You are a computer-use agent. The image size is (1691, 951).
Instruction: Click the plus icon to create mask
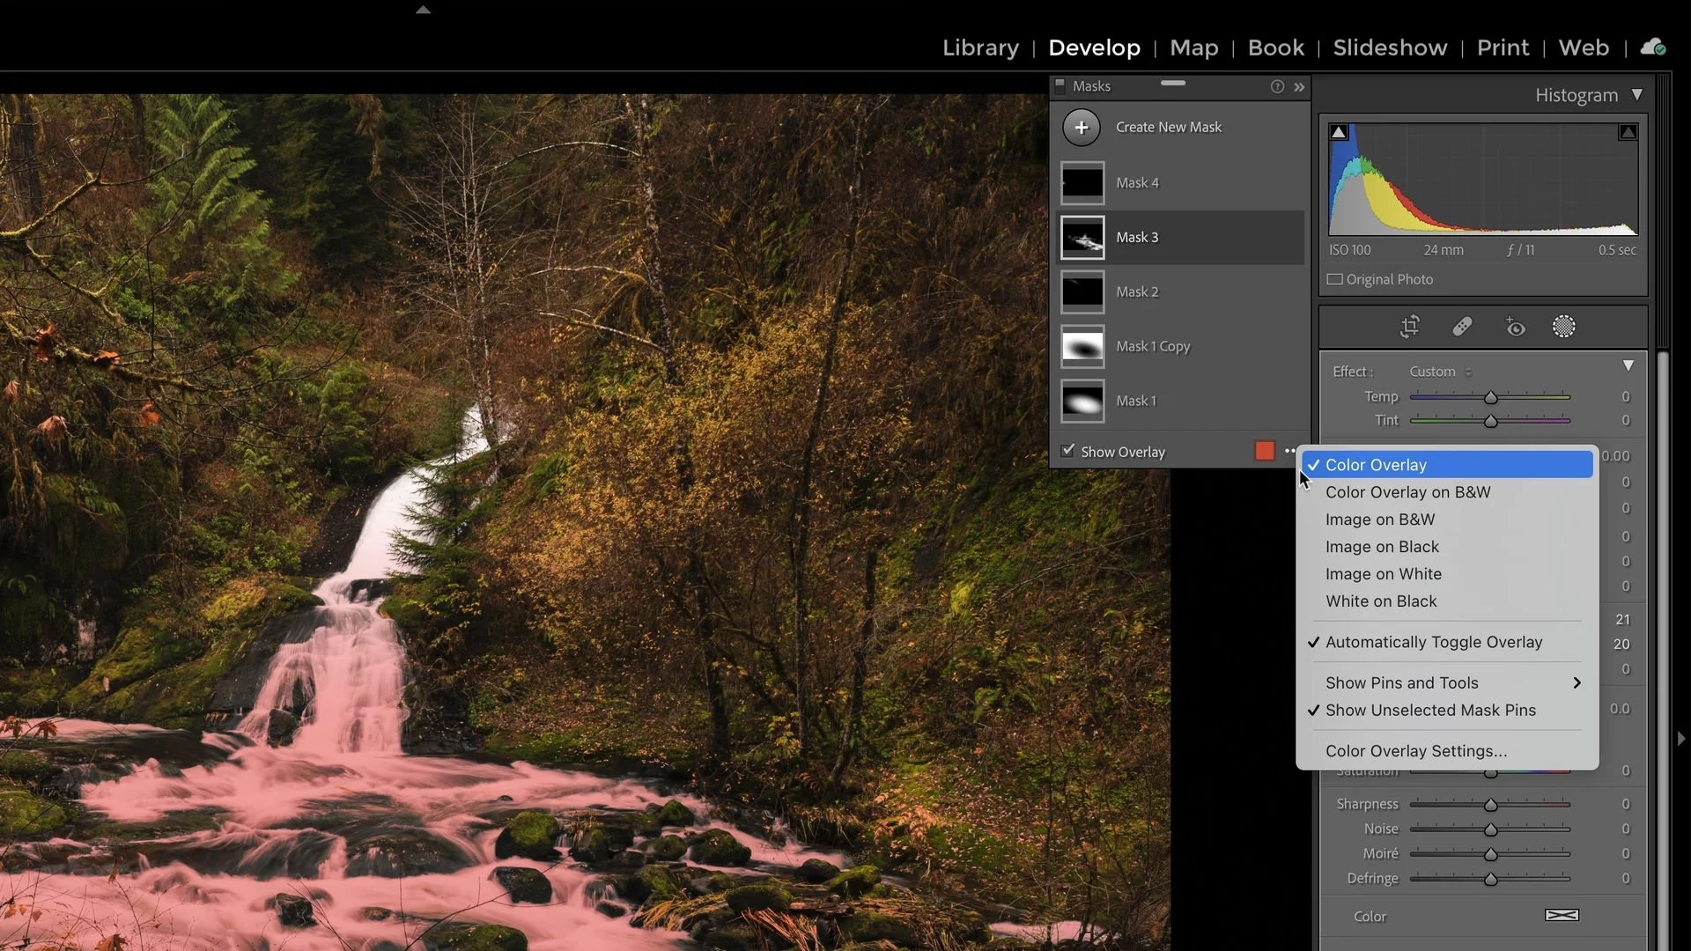(1082, 128)
